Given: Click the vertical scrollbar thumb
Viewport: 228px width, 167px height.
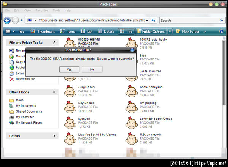Looking at the screenshot, I should click(x=224, y=73).
